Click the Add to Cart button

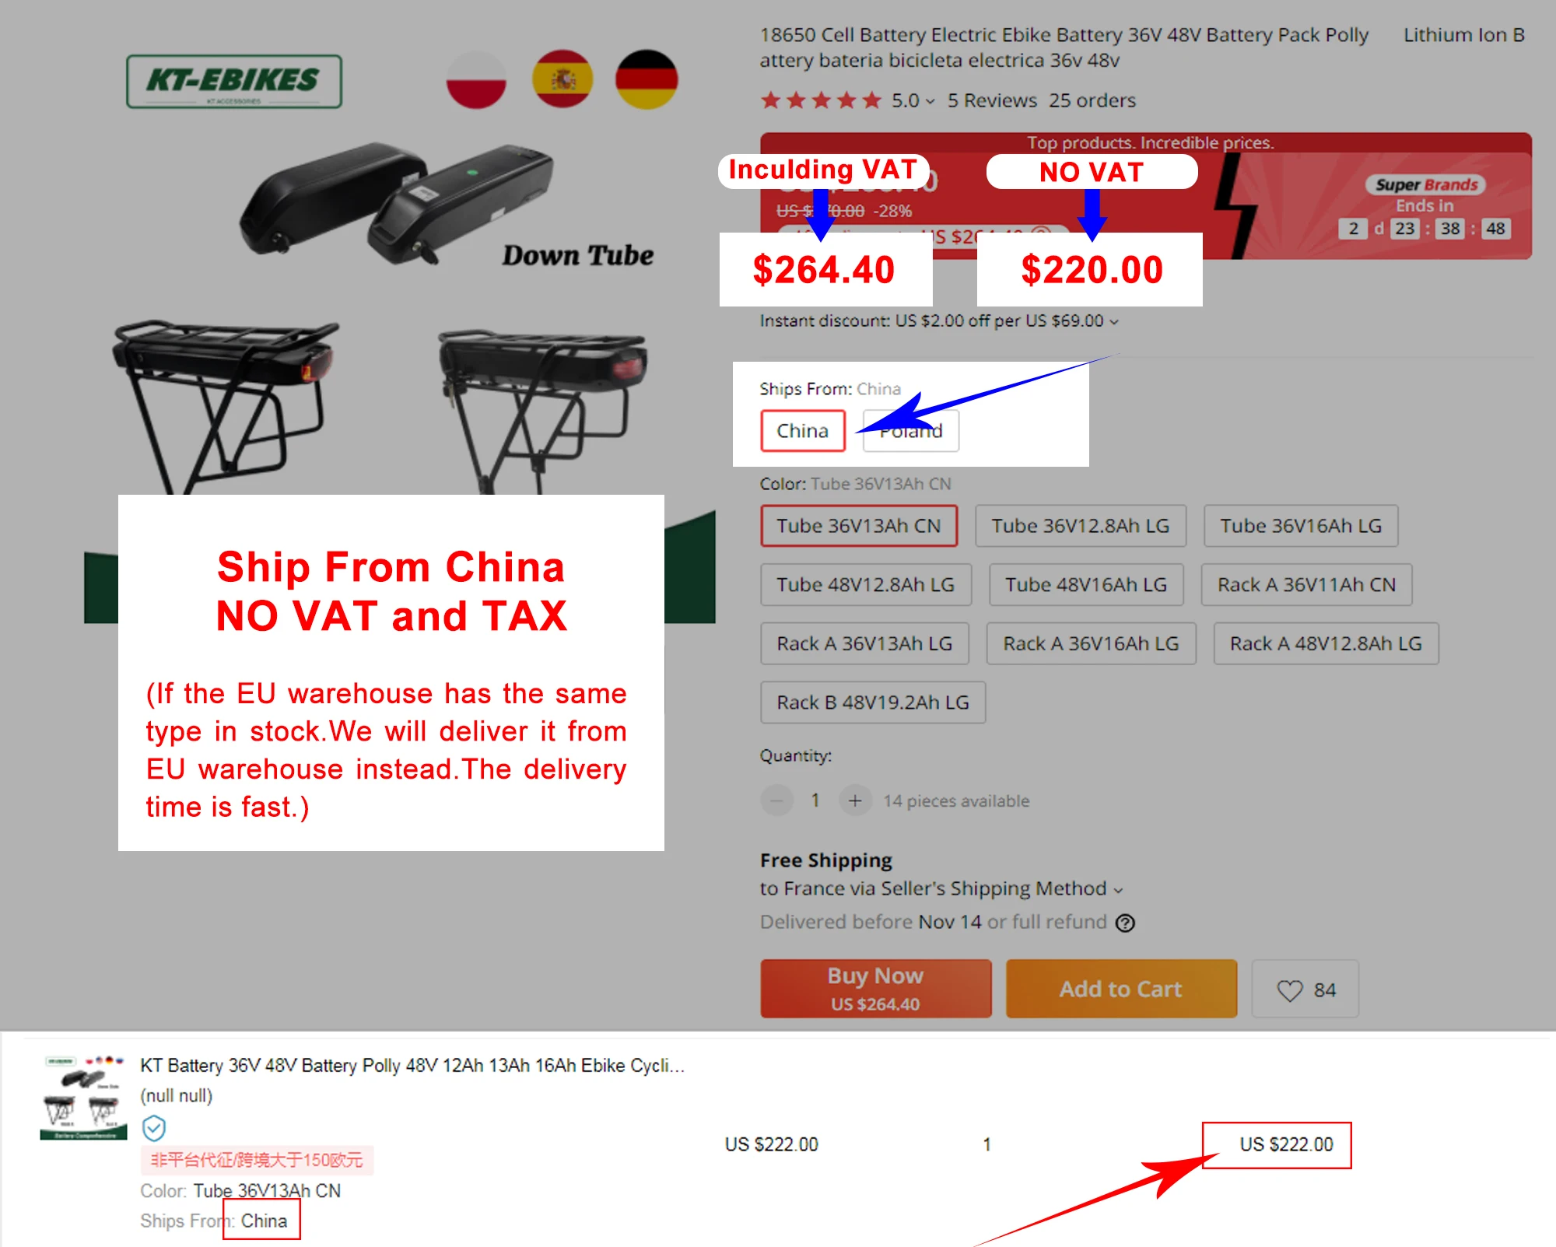1121,989
